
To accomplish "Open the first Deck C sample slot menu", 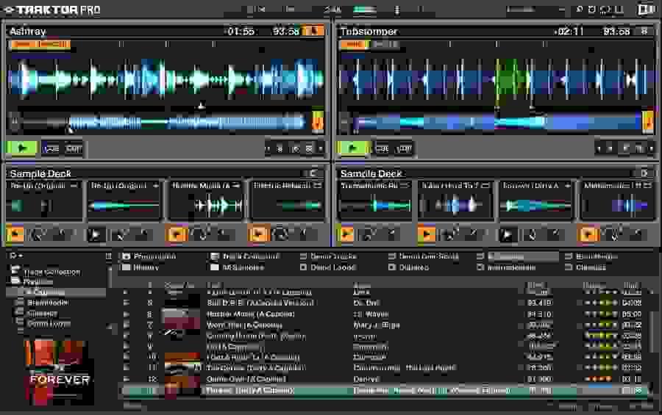I will pos(74,186).
